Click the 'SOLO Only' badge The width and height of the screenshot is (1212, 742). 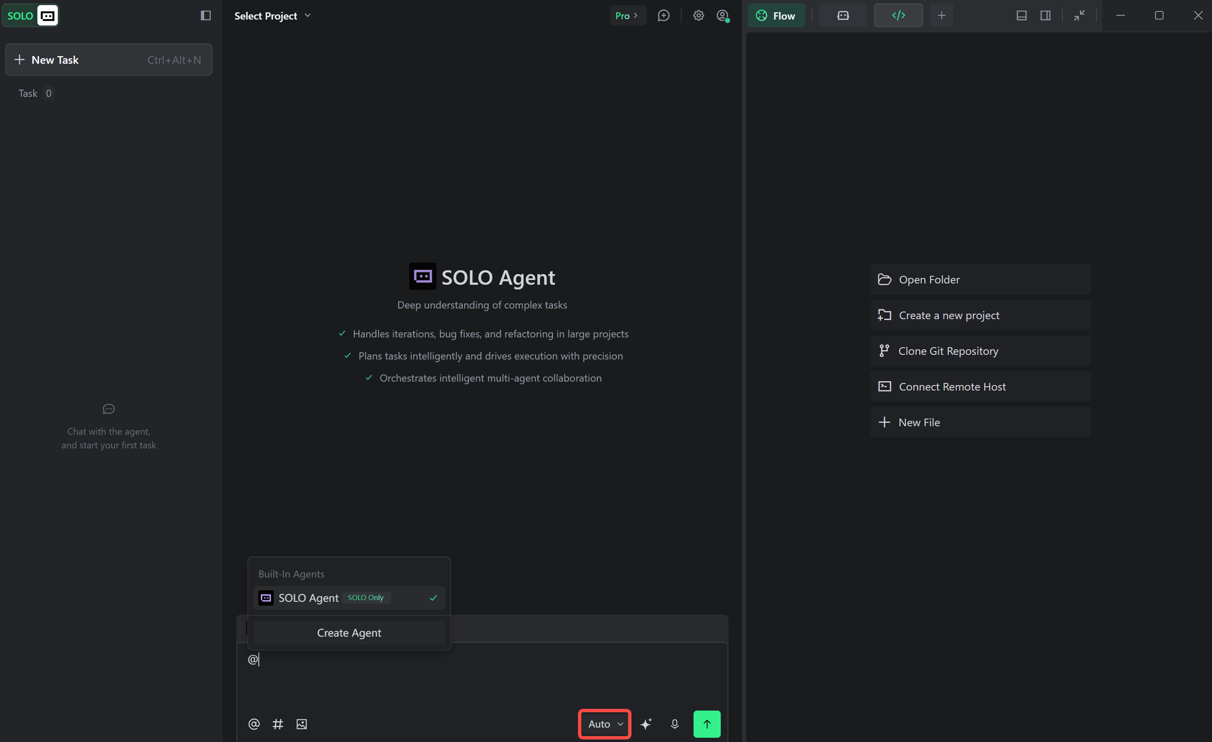365,598
